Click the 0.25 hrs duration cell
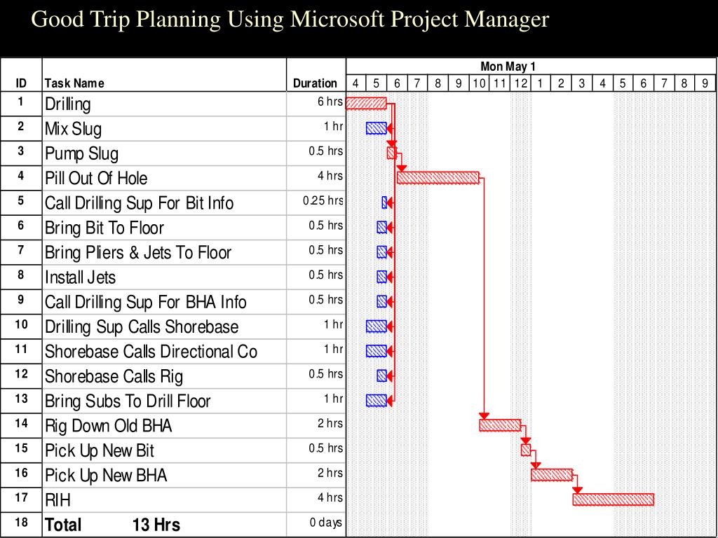718x538 pixels. click(323, 200)
